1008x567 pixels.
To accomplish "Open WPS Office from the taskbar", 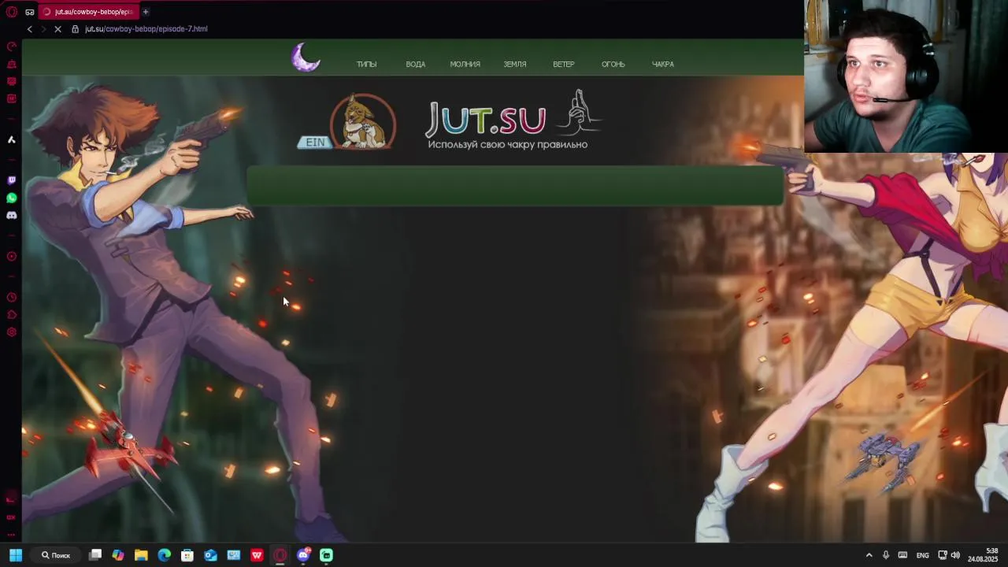I will [257, 555].
